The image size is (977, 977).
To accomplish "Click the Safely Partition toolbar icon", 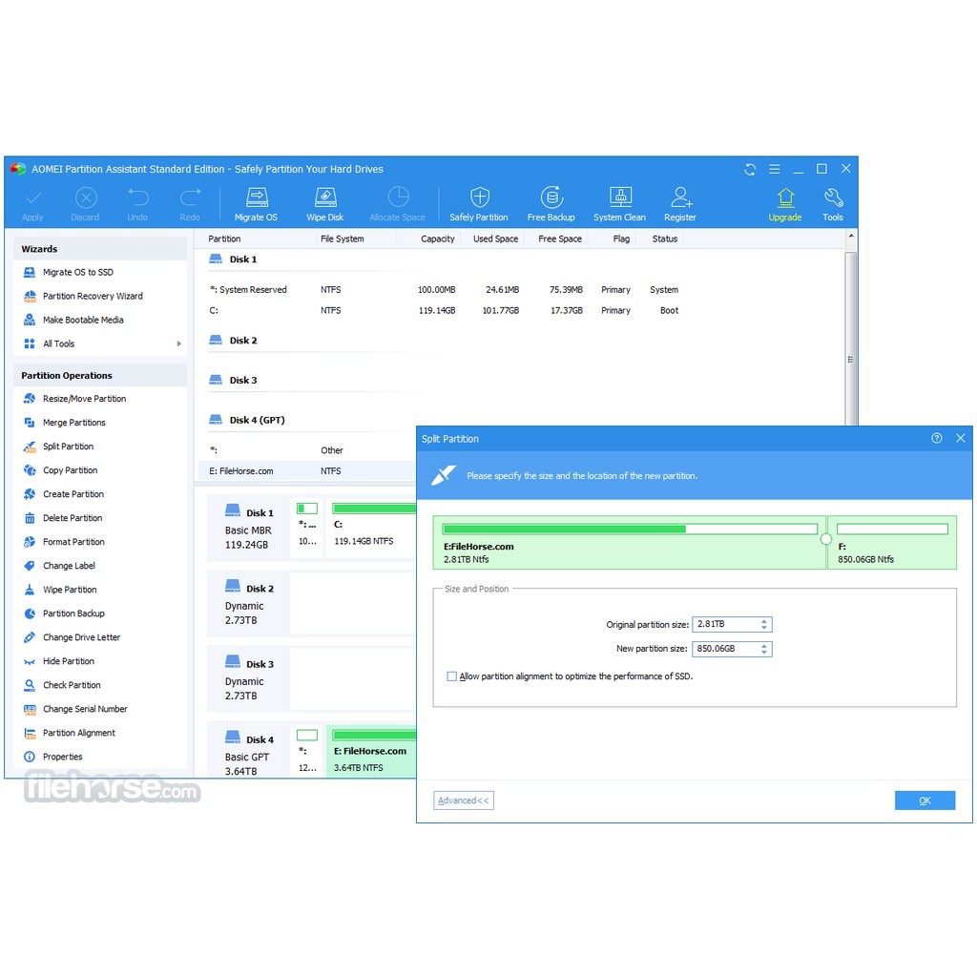I will pyautogui.click(x=479, y=201).
